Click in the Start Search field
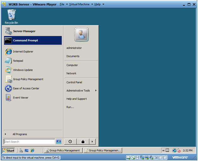Screen dimensions: 198x161 tap(29, 141)
